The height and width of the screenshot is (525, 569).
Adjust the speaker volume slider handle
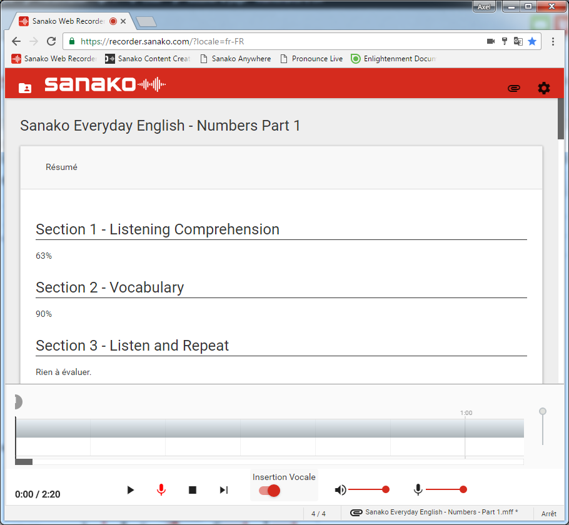386,490
